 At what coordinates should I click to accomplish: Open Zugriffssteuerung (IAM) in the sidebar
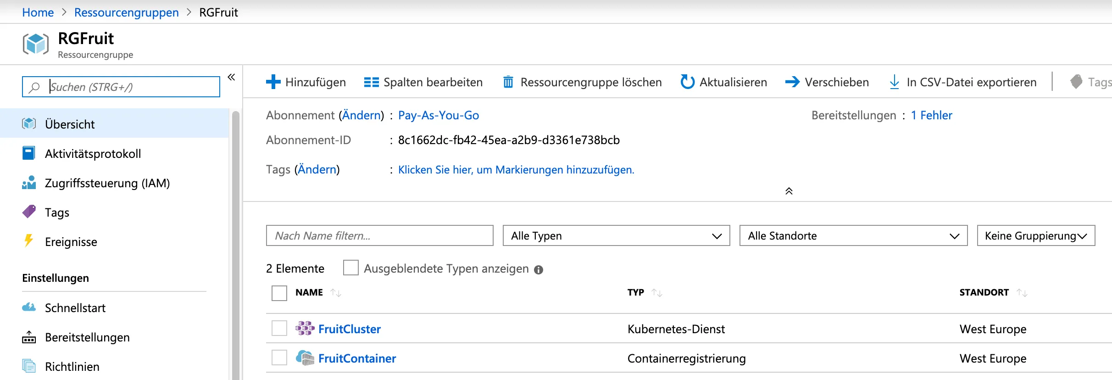107,183
